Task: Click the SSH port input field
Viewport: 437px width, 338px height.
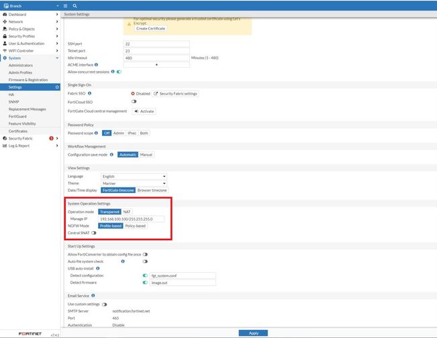Action: tap(156, 44)
